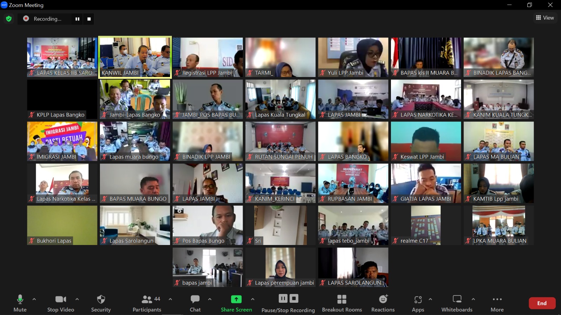This screenshot has height=315, width=561.
Task: Open the Chat panel
Action: tap(195, 303)
